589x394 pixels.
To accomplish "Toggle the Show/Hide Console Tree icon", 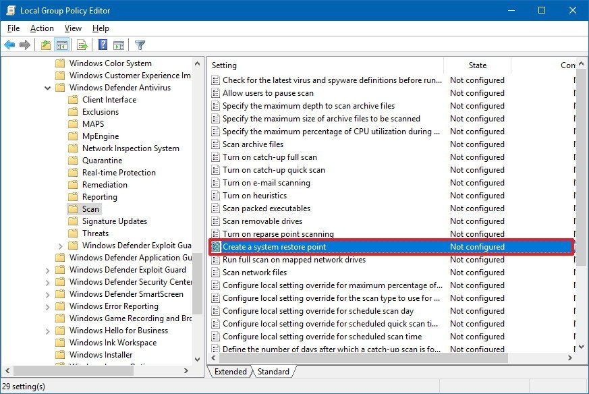I will click(62, 45).
